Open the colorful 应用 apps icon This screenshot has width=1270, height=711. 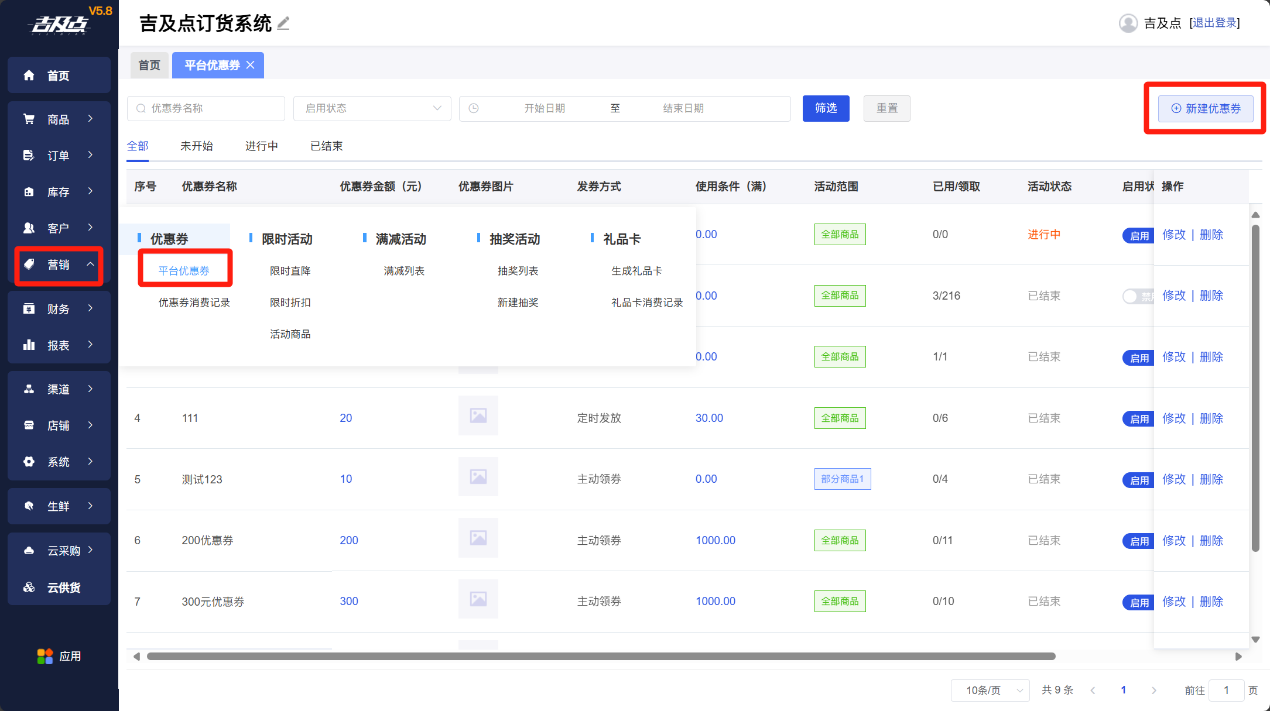[45, 657]
